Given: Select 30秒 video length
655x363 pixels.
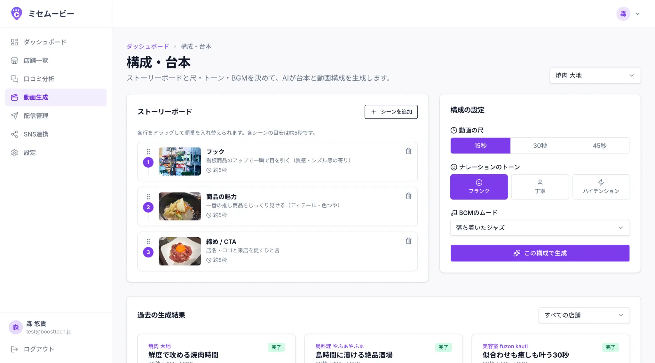Looking at the screenshot, I should (x=540, y=146).
